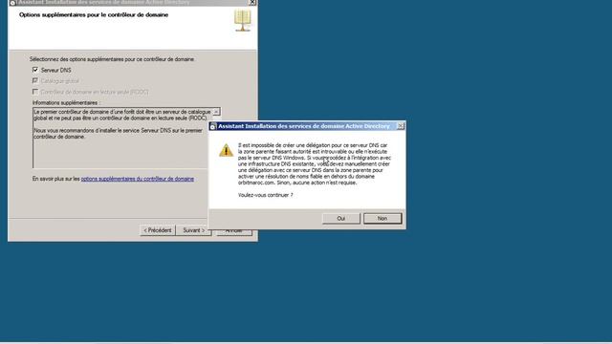
Task: Click the 'Informations supplémentaires' label
Action: pos(66,102)
